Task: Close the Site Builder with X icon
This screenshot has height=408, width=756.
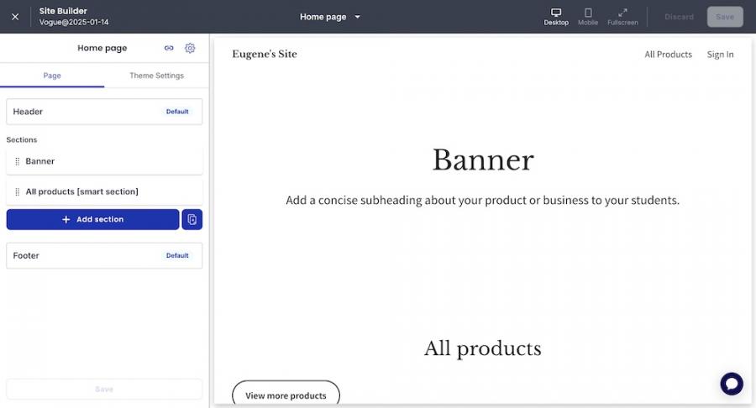Action: 15,17
